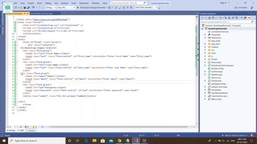Switch editor to Split view

coord(21,130)
